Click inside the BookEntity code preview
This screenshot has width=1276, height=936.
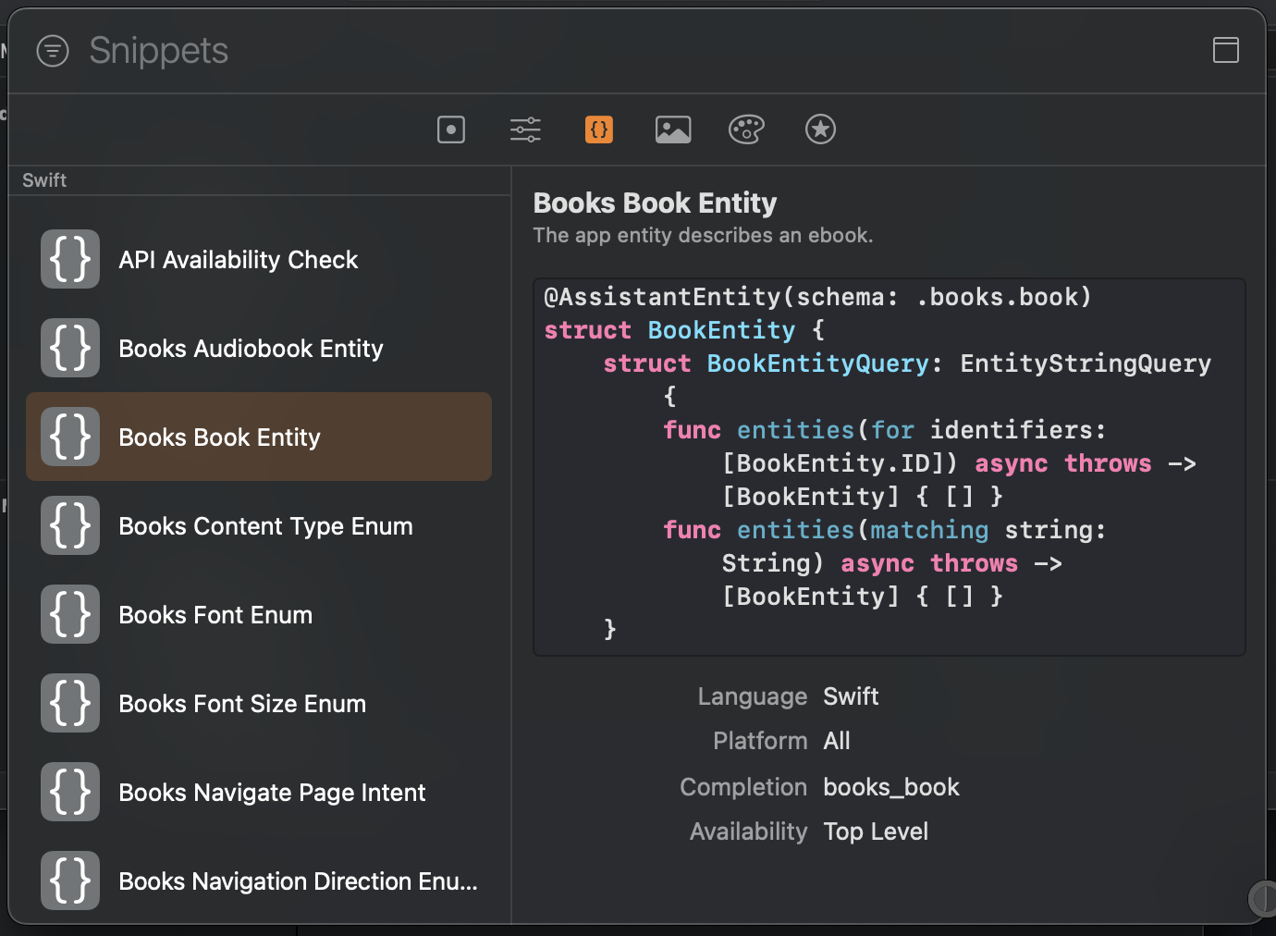(890, 467)
